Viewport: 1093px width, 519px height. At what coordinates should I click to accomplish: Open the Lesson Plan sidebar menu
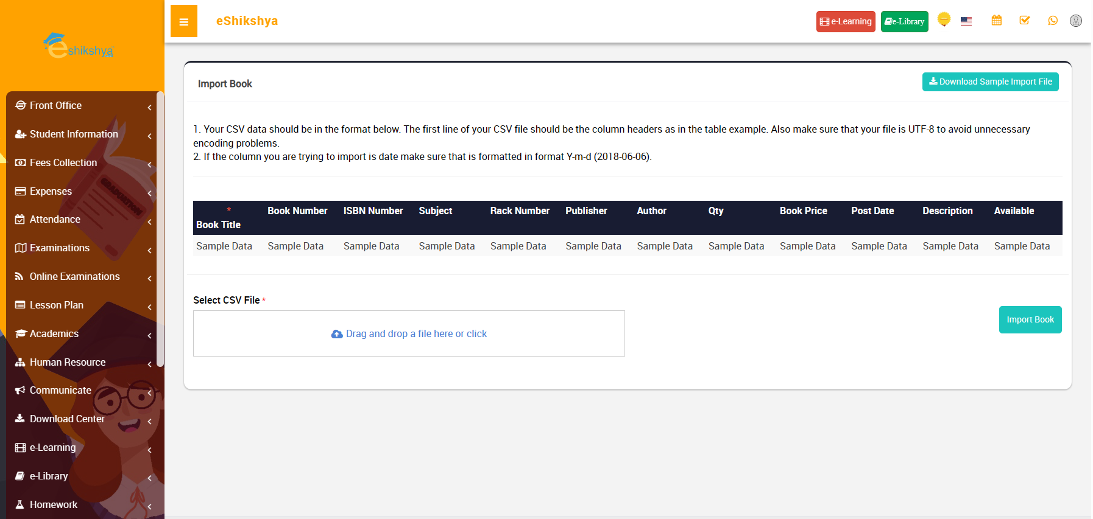click(57, 305)
